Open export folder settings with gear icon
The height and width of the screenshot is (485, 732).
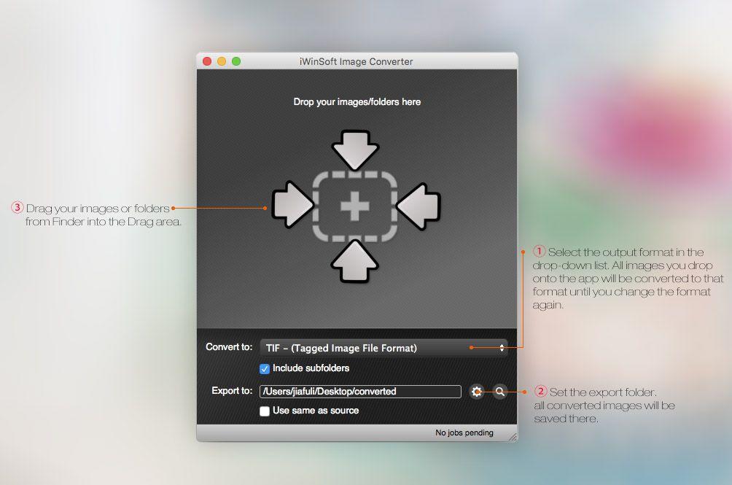pyautogui.click(x=477, y=392)
